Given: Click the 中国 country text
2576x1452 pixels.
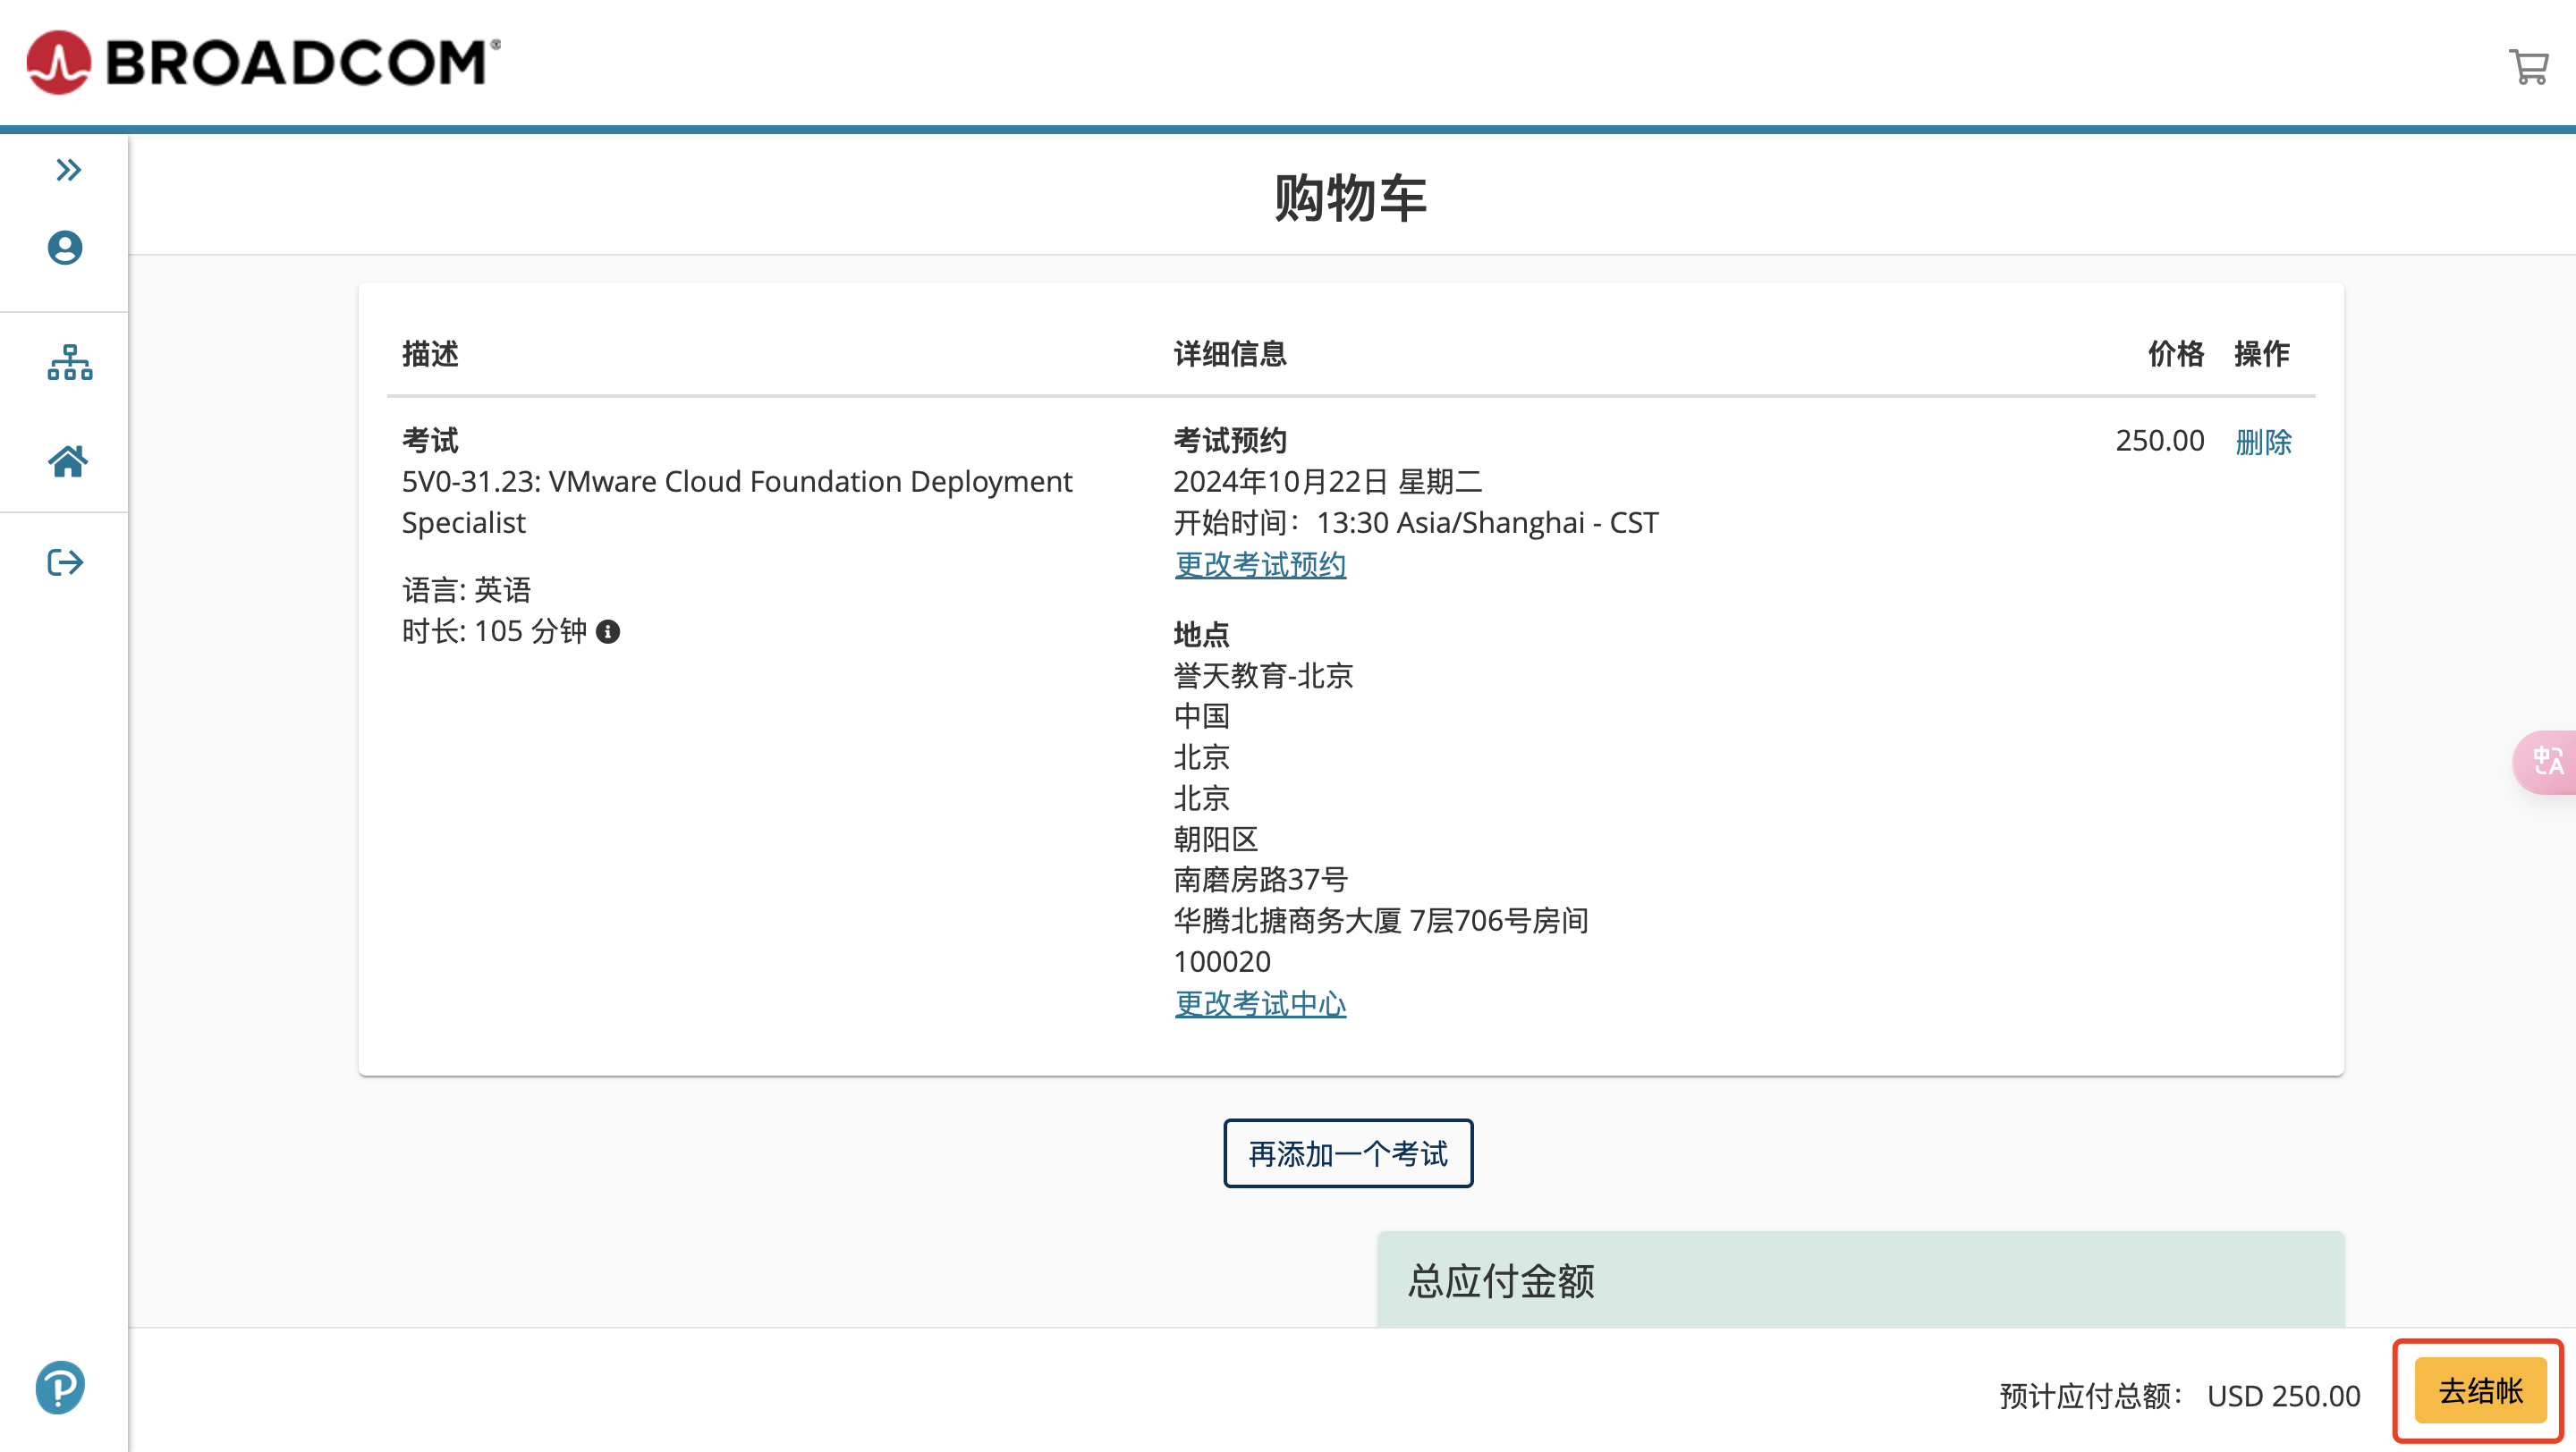Looking at the screenshot, I should (1201, 715).
